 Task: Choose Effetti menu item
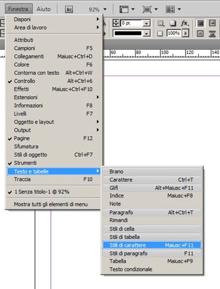[x=55, y=89]
